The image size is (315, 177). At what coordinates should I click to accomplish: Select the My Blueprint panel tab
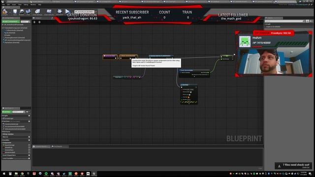click(x=11, y=108)
